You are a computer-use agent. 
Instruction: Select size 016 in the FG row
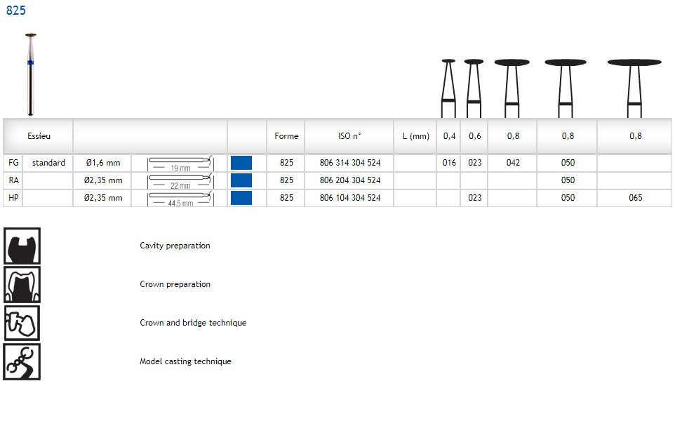tap(449, 163)
